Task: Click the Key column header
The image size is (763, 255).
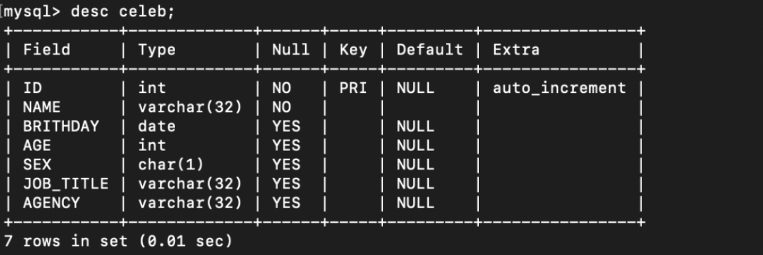Action: [x=353, y=49]
